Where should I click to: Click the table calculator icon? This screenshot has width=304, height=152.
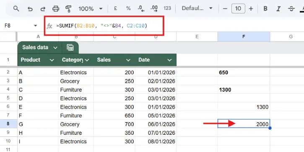[x=70, y=47]
